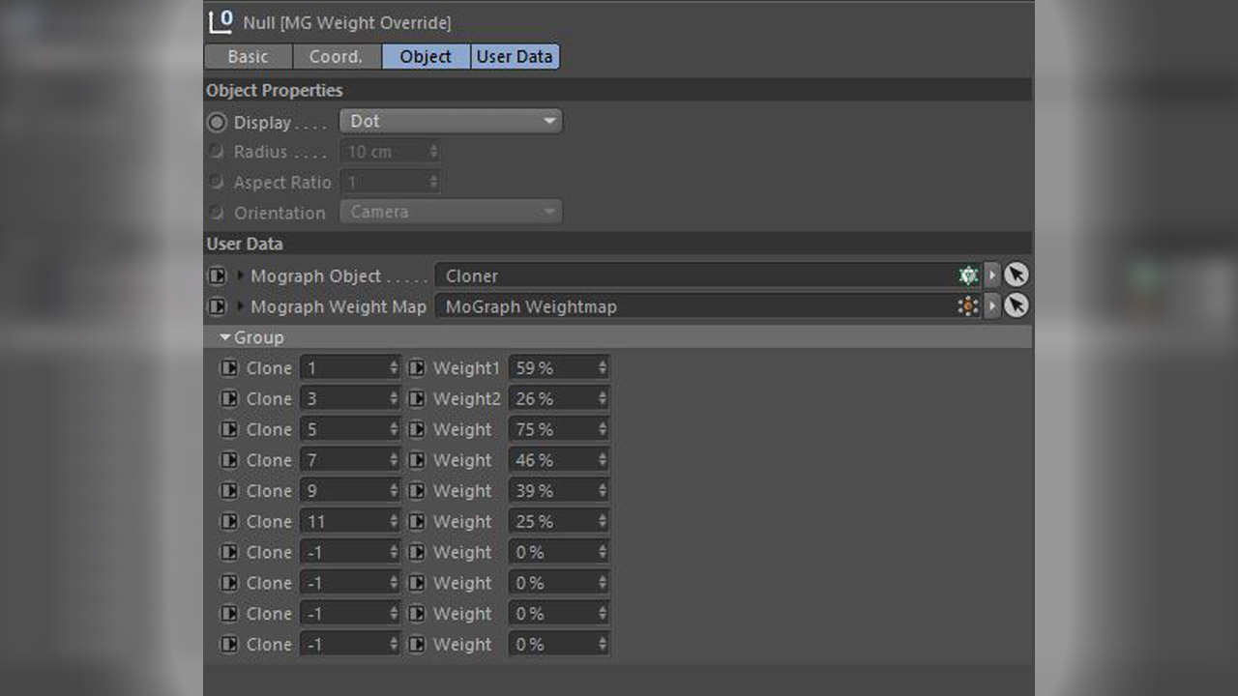Screen dimensions: 1238x696
Task: Click the data icon beside Weight1
Action: [x=417, y=367]
